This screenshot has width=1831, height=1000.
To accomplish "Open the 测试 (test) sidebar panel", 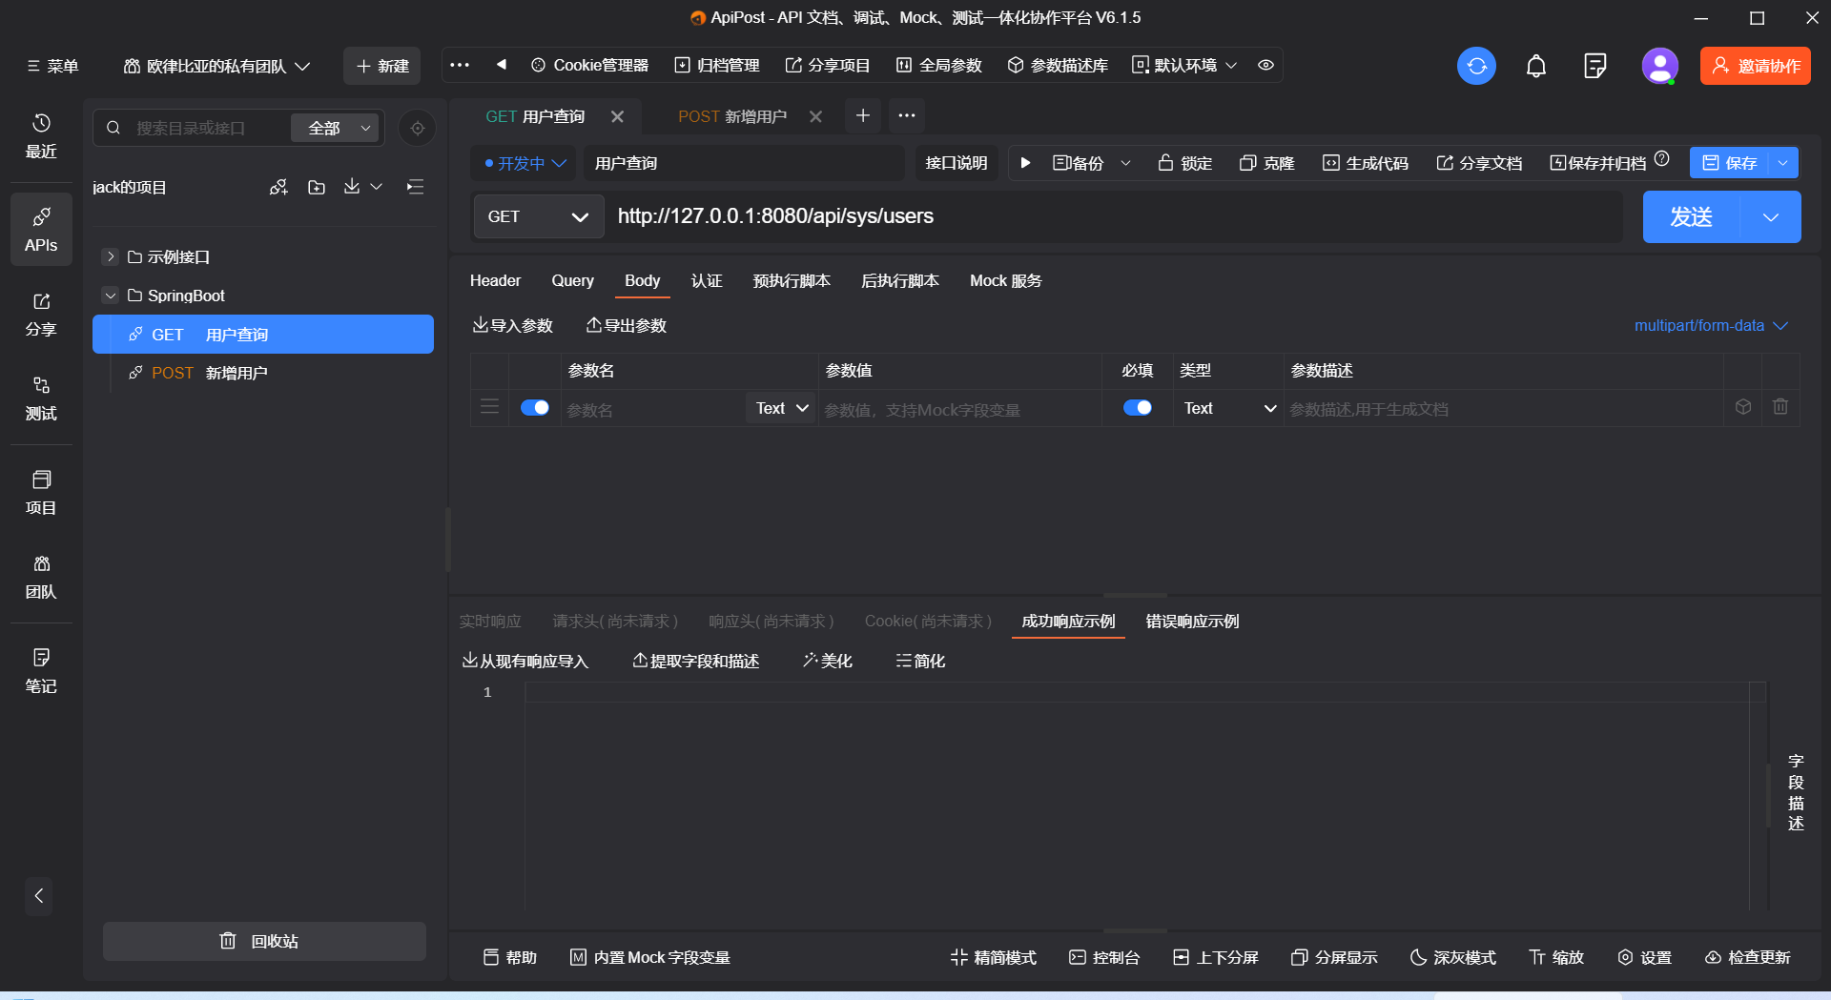I will pos(41,398).
